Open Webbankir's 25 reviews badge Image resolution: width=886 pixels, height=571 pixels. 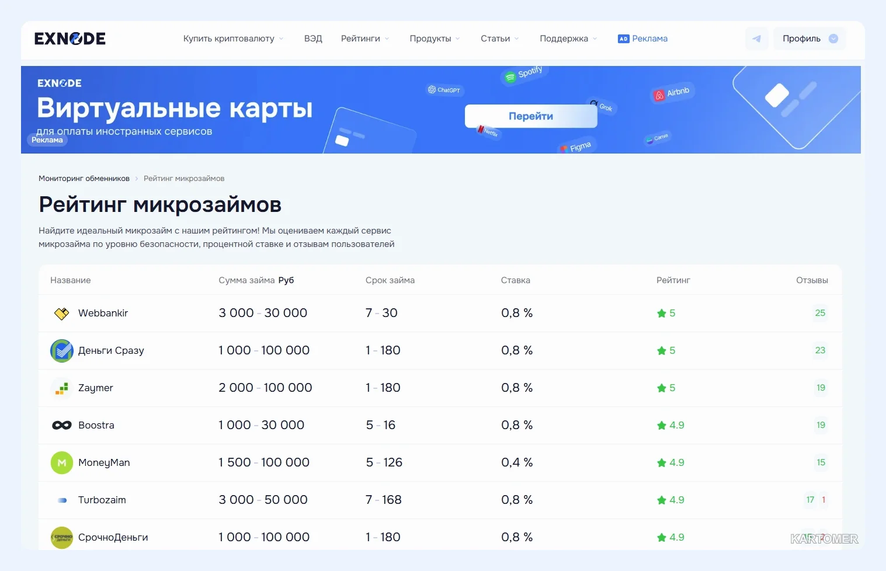820,313
